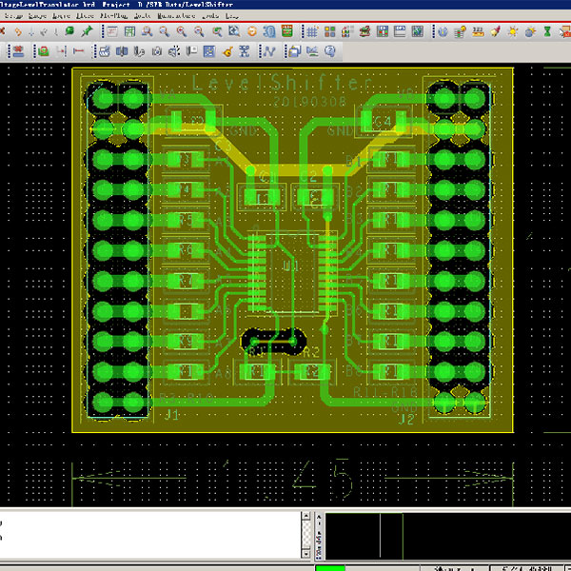The width and height of the screenshot is (571, 571).
Task: Click the green shape blob icon
Action: [69, 31]
